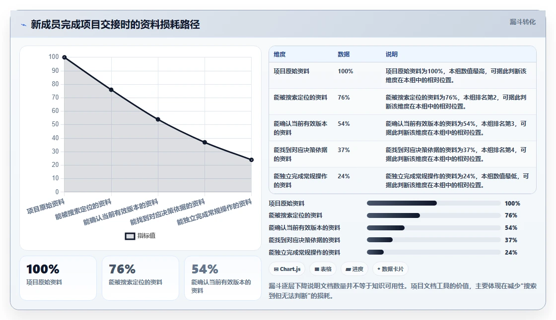Click the chart data point at value 54
Viewport: 556px width, 320px height.
(158, 120)
